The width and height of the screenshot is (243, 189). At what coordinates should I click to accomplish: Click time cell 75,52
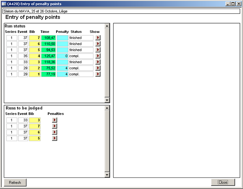tap(49, 68)
